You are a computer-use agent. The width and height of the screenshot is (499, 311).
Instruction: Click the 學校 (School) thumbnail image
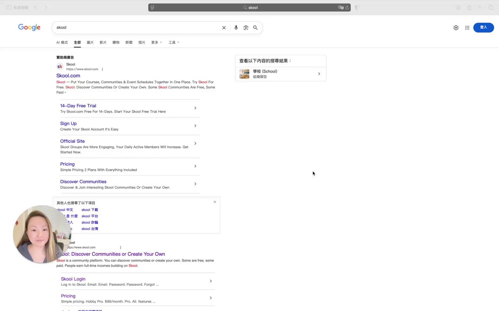pyautogui.click(x=244, y=74)
